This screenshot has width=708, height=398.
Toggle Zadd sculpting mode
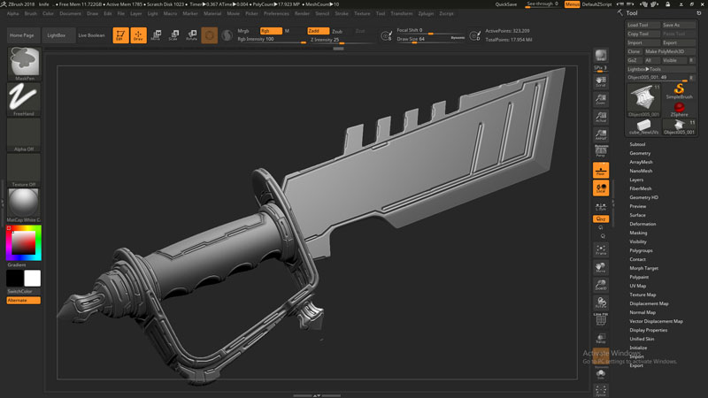318,30
